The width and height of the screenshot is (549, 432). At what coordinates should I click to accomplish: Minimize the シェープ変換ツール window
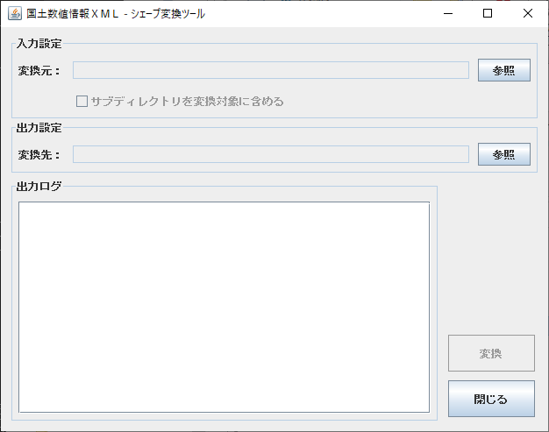447,13
